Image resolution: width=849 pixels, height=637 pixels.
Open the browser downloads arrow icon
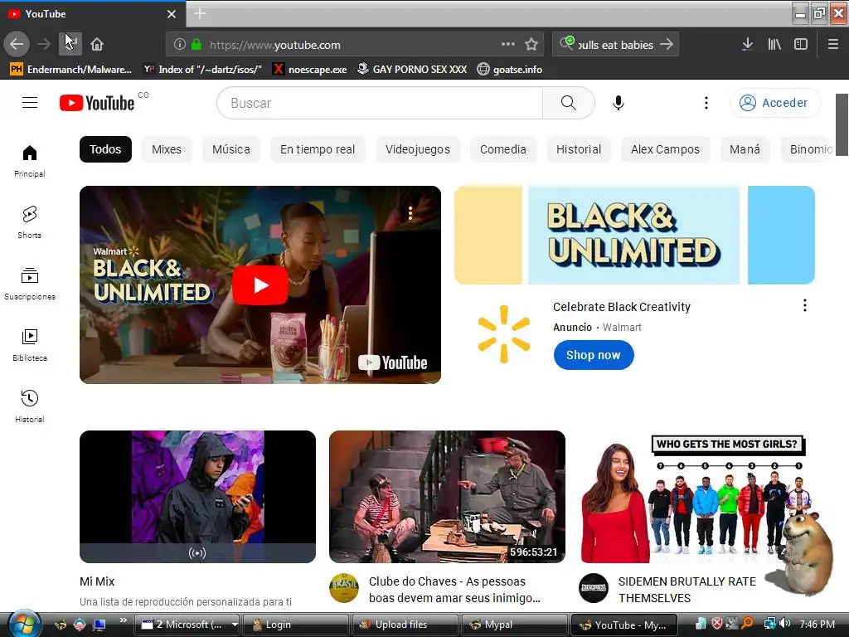coord(747,45)
